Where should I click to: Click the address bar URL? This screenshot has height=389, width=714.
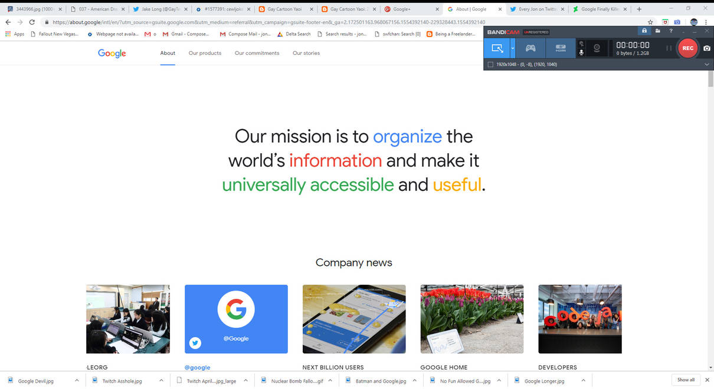[268, 22]
